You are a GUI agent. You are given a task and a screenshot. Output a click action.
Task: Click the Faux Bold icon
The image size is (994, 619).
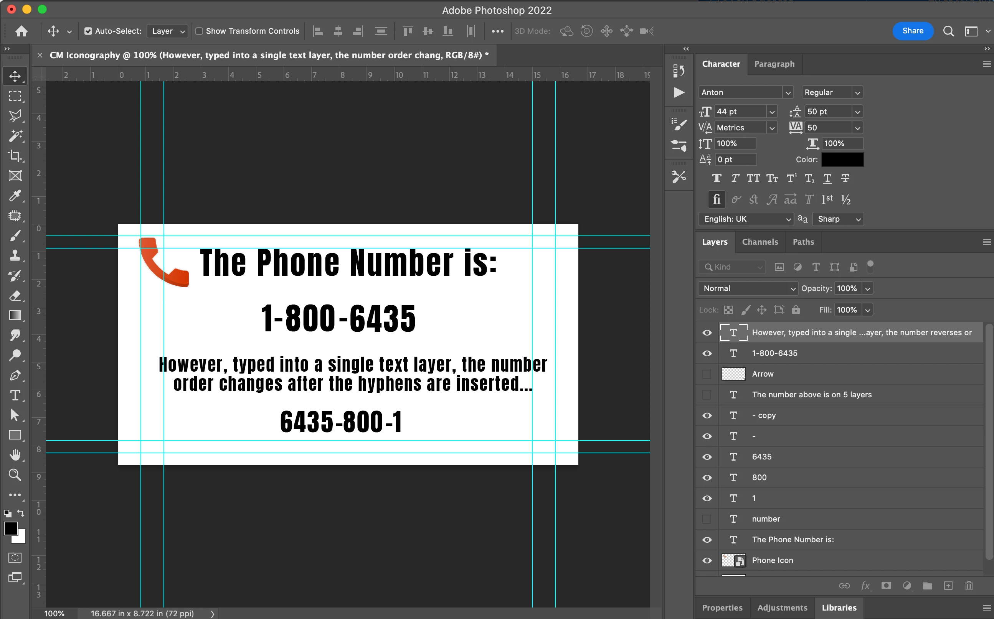pos(717,178)
